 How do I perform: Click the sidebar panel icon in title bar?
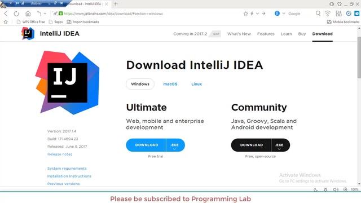point(332,4)
